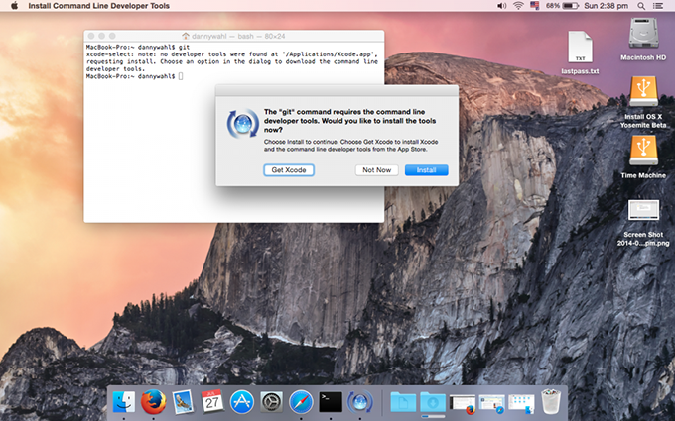Select the lastpass.txt desktop file

580,53
